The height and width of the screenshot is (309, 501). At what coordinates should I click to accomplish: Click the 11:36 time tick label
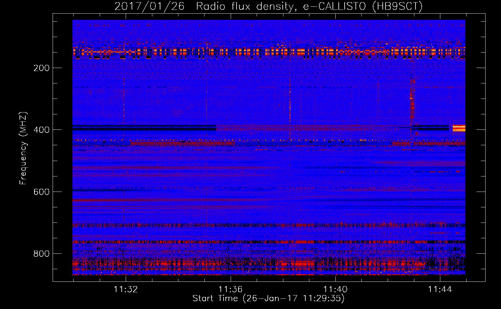click(230, 290)
